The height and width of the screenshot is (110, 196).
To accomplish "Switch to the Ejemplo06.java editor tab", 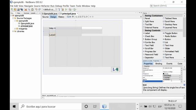I will (x=50, y=13).
